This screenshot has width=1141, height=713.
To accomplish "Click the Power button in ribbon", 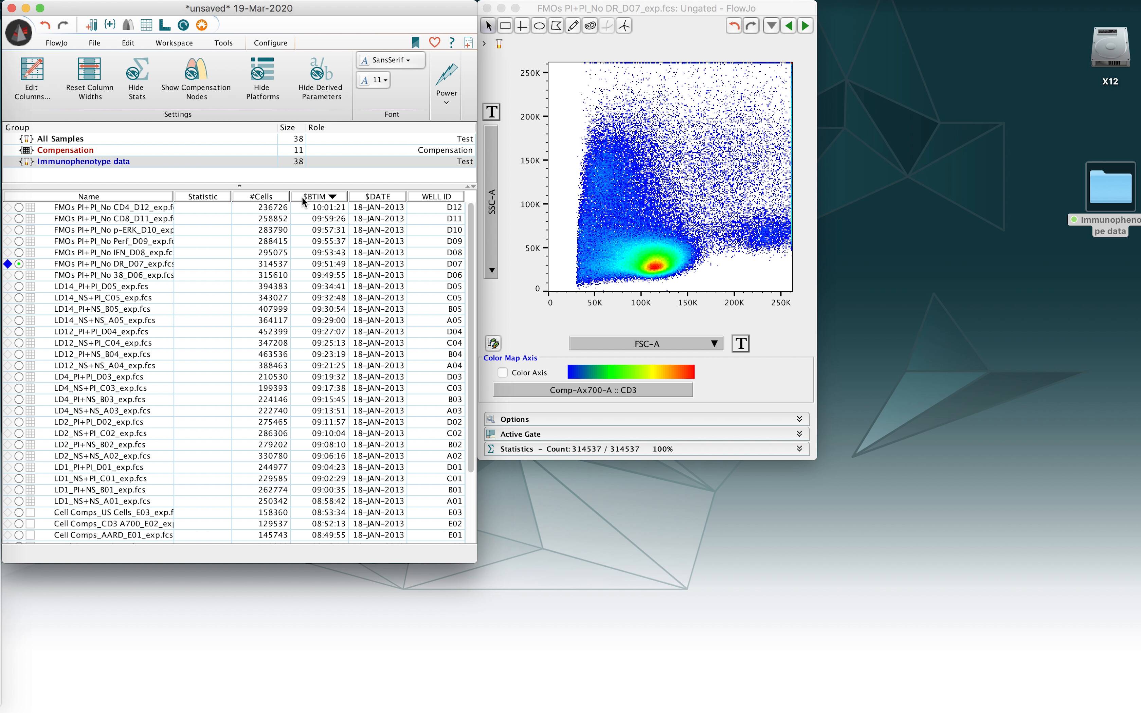I will pyautogui.click(x=447, y=80).
